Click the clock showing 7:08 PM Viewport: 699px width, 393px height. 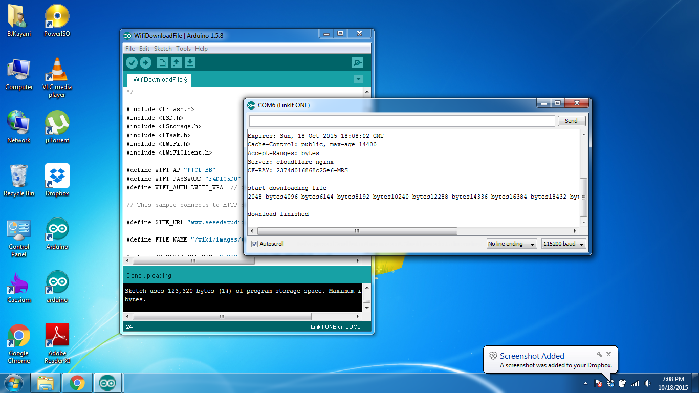(x=673, y=379)
